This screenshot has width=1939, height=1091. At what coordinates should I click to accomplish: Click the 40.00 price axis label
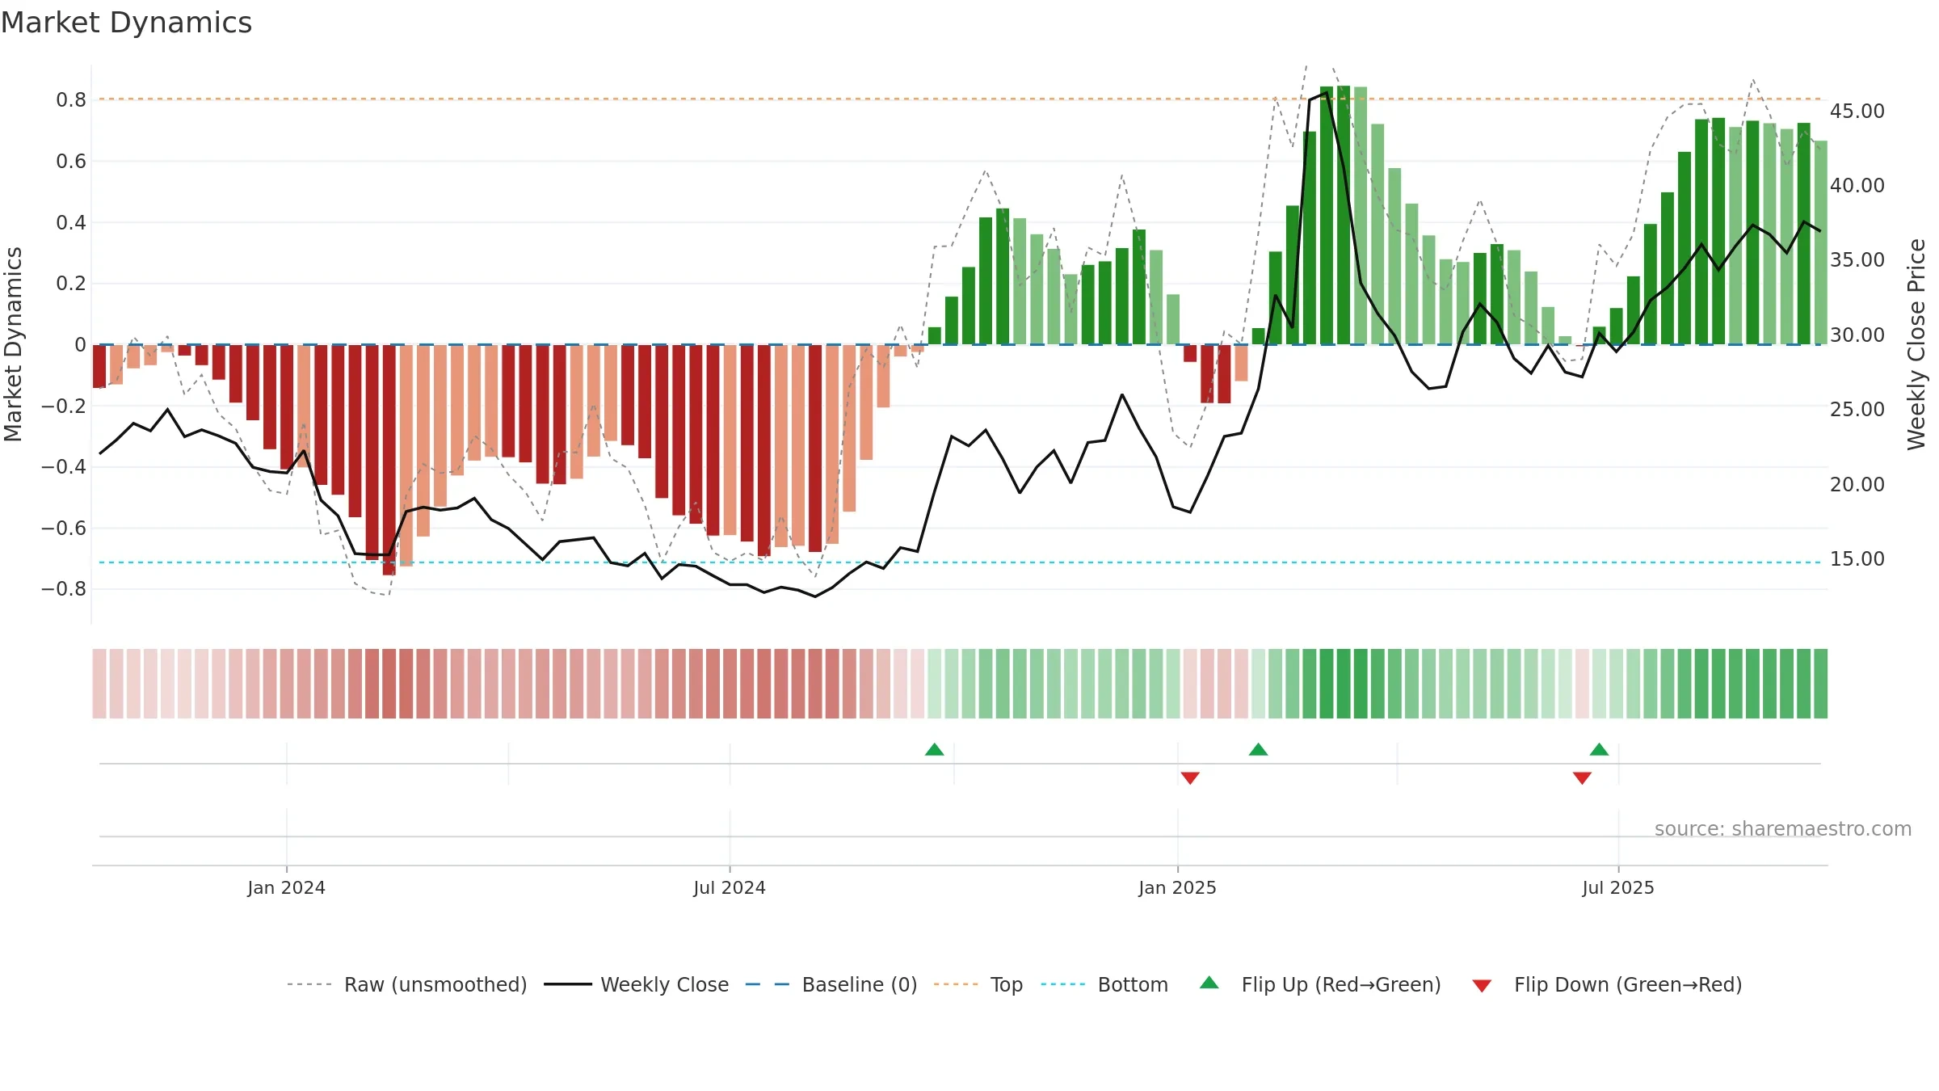coord(1857,186)
